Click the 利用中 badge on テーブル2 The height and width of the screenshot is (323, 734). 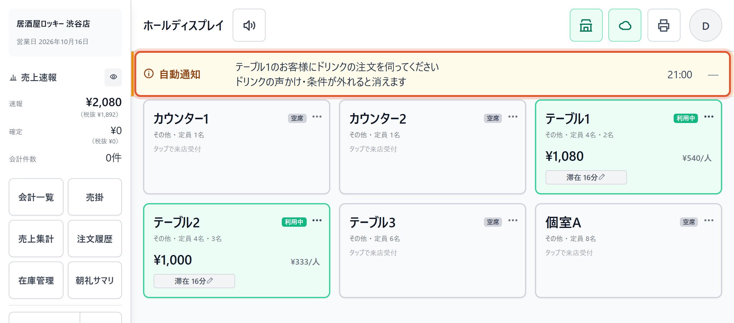click(x=294, y=222)
